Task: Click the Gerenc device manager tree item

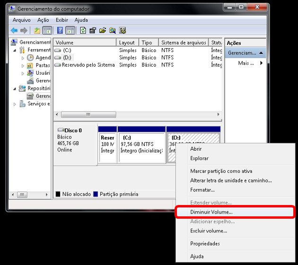Action: (38, 81)
